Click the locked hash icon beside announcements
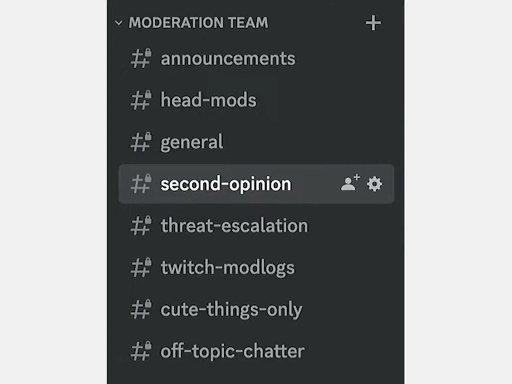 pyautogui.click(x=141, y=59)
